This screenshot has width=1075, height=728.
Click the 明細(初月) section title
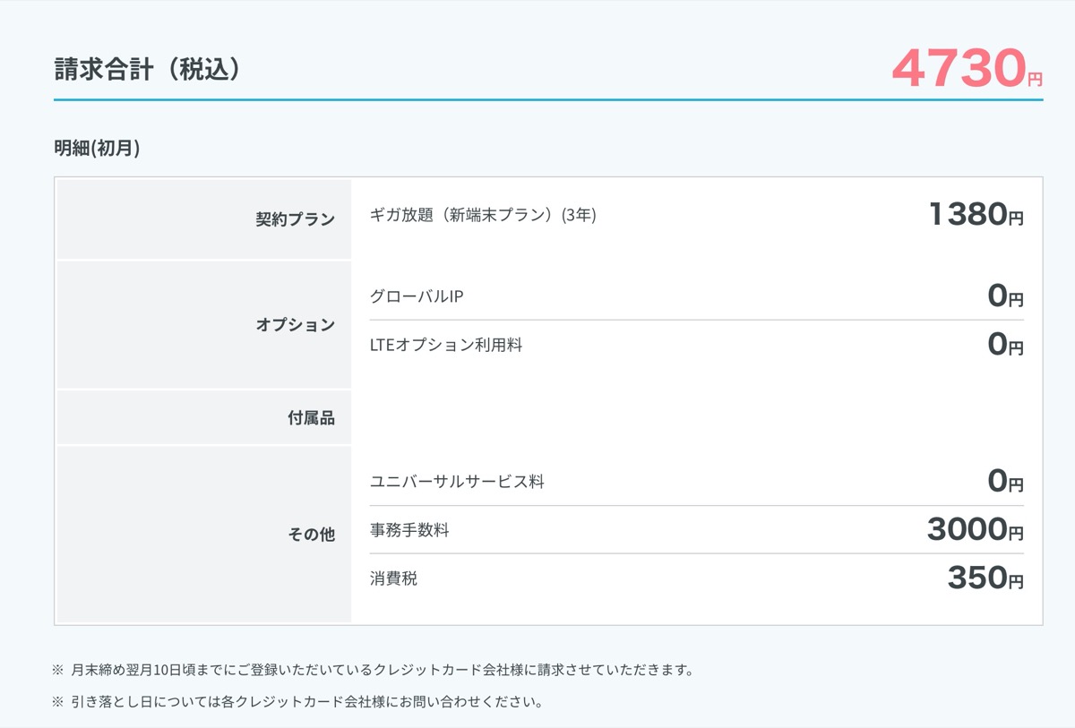(97, 150)
